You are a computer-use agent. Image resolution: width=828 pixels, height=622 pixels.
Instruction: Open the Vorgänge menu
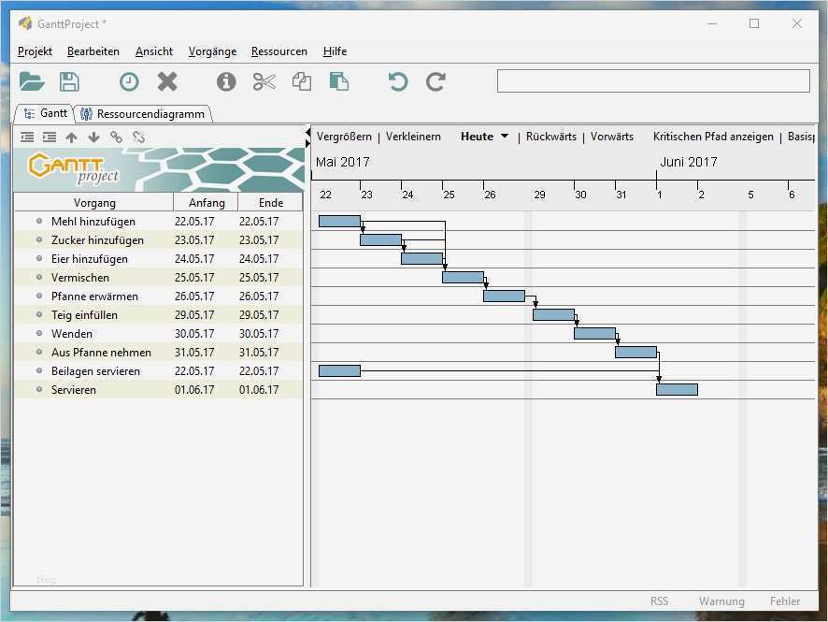tap(211, 51)
